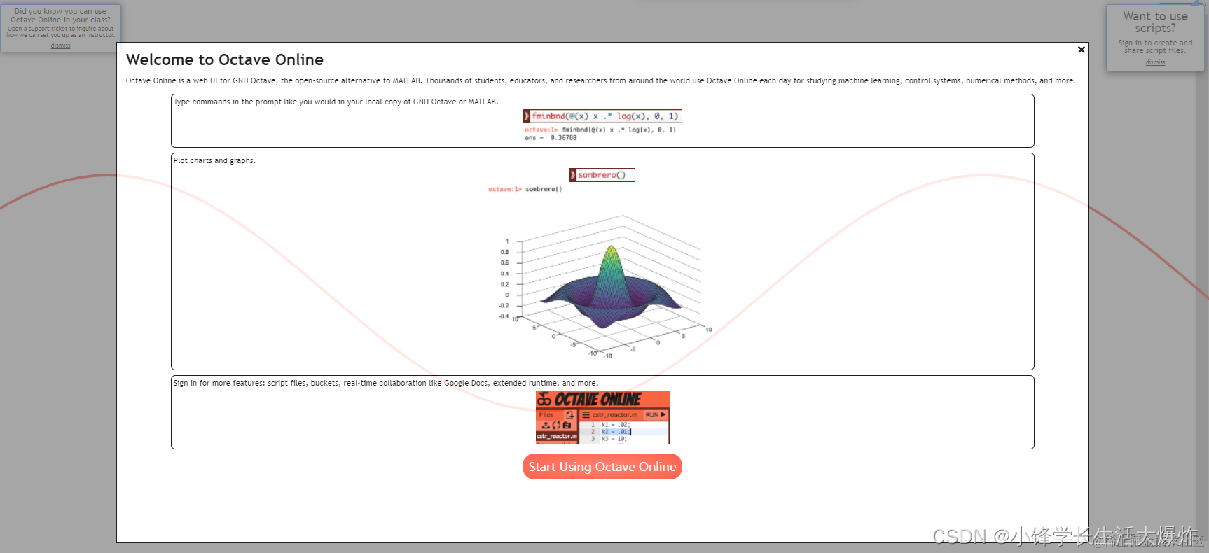Click the 'Type commands in the prompt' description
This screenshot has width=1209, height=553.
pos(336,101)
